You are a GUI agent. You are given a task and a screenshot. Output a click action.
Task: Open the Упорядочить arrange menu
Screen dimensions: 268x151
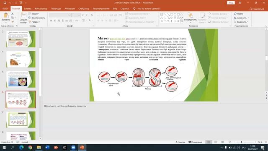coord(190,17)
